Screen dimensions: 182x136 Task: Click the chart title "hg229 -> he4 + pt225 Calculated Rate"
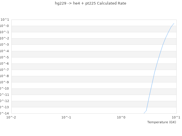90,3
